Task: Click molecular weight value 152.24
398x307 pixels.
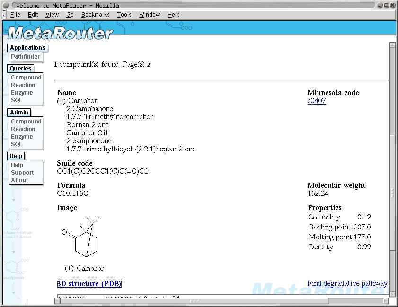Action: [x=318, y=193]
